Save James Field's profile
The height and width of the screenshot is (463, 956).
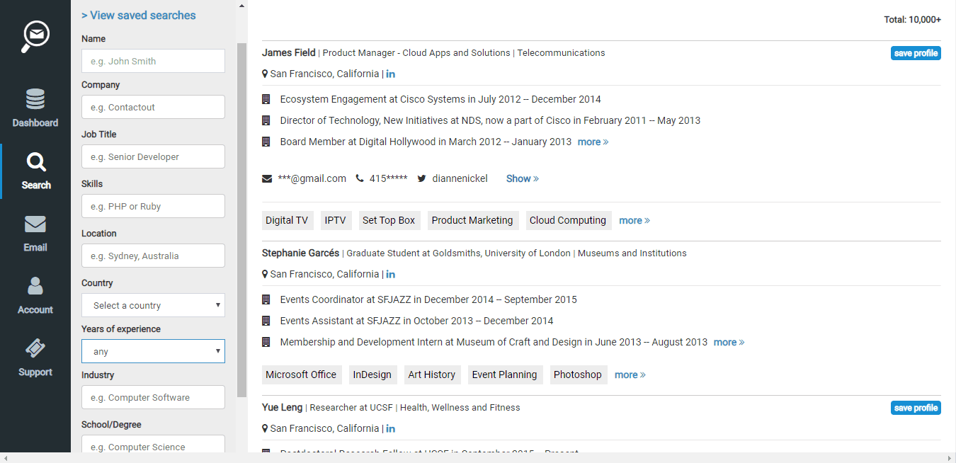pos(916,53)
